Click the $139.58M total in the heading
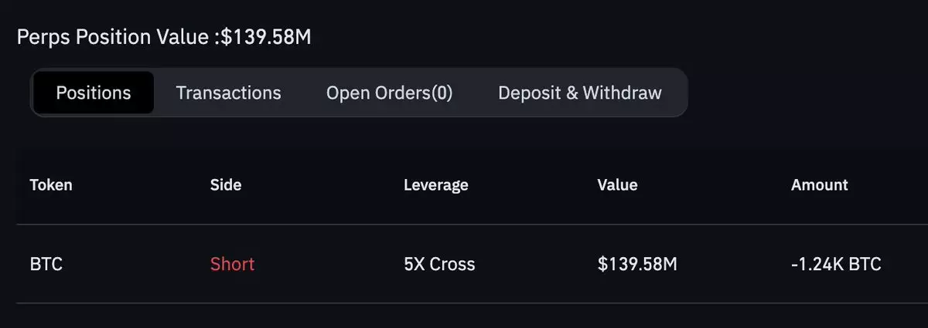 (x=266, y=37)
